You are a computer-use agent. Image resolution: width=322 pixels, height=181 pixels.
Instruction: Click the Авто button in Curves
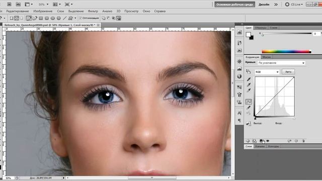point(288,71)
